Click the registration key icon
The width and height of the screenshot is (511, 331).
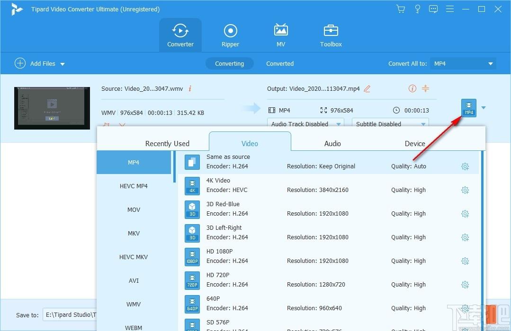(x=418, y=9)
